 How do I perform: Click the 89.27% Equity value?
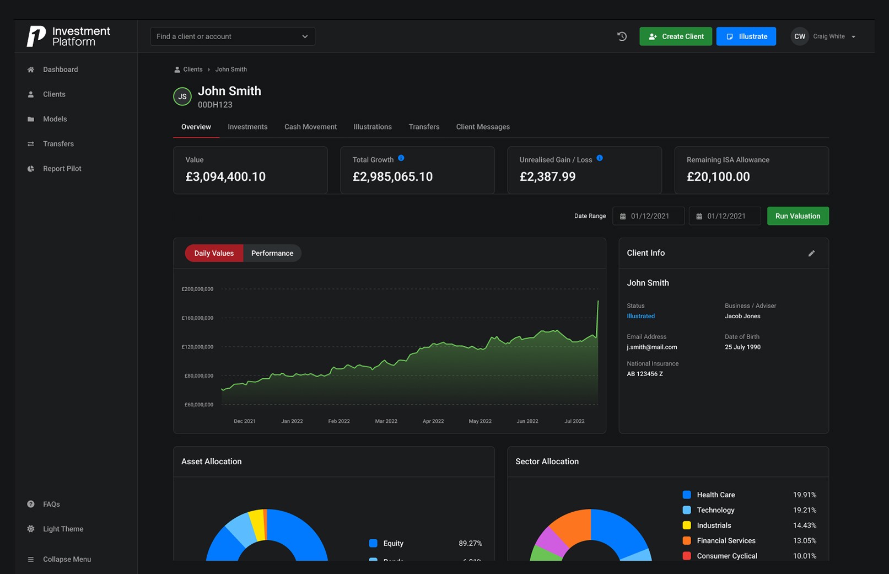click(470, 543)
